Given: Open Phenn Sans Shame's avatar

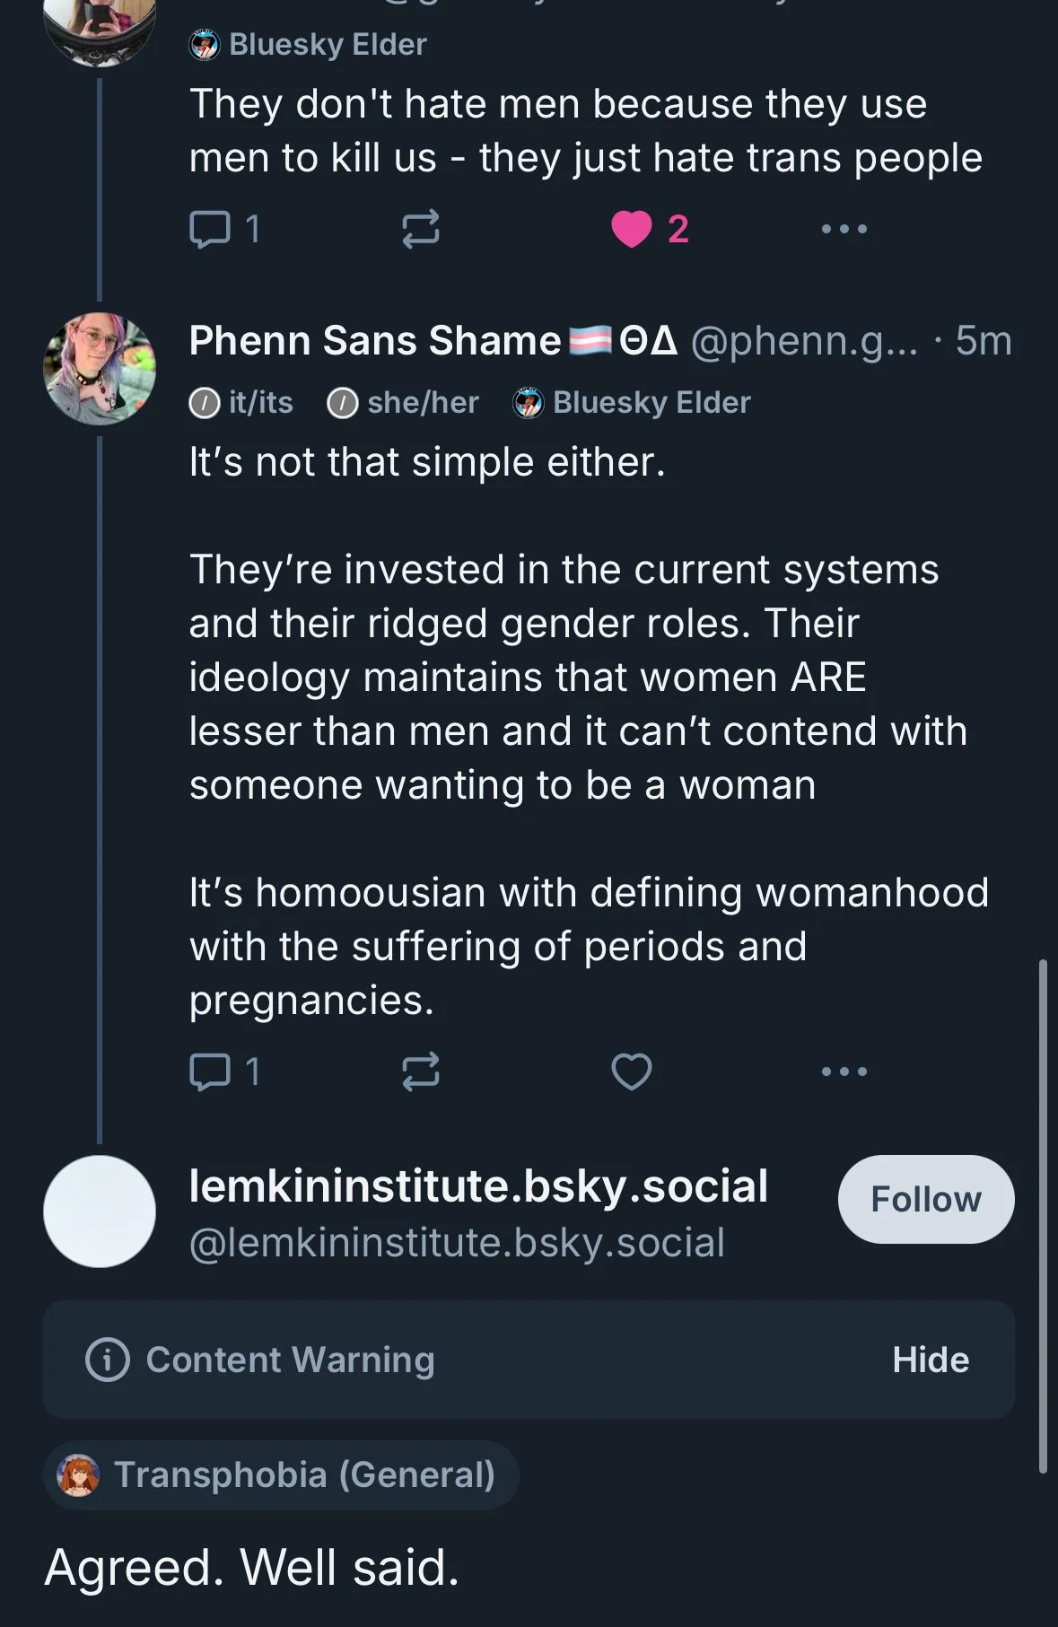Looking at the screenshot, I should tap(100, 368).
